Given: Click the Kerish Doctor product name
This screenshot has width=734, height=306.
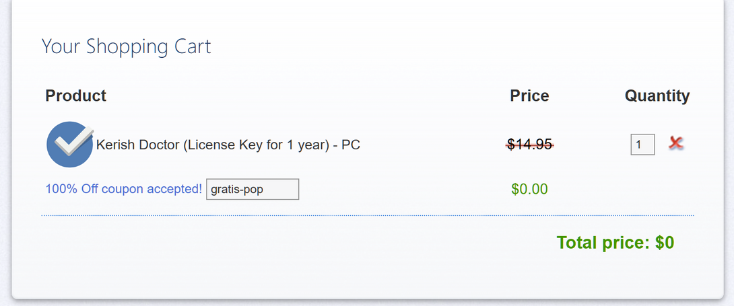Looking at the screenshot, I should point(228,145).
